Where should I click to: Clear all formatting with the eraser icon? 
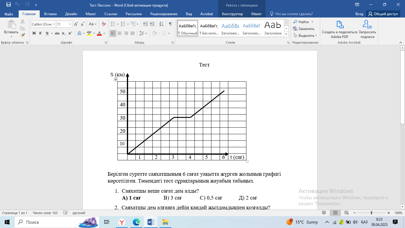(x=104, y=24)
